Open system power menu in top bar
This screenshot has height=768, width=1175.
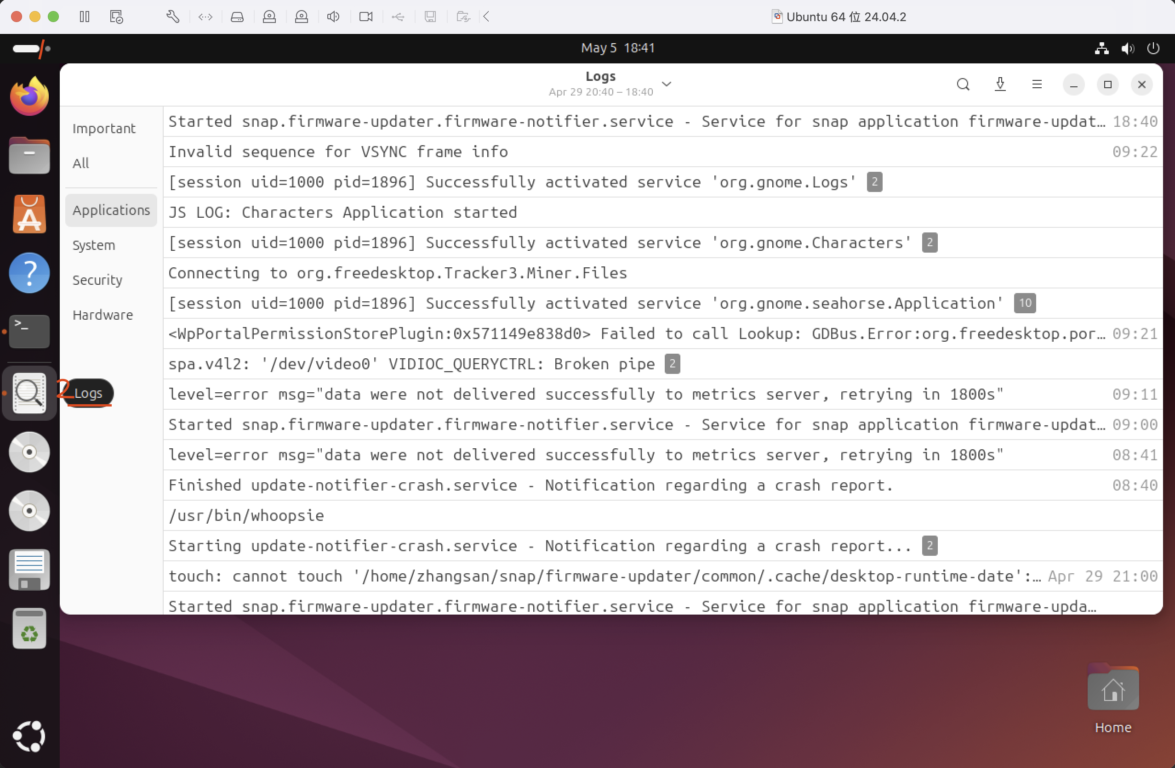1153,48
